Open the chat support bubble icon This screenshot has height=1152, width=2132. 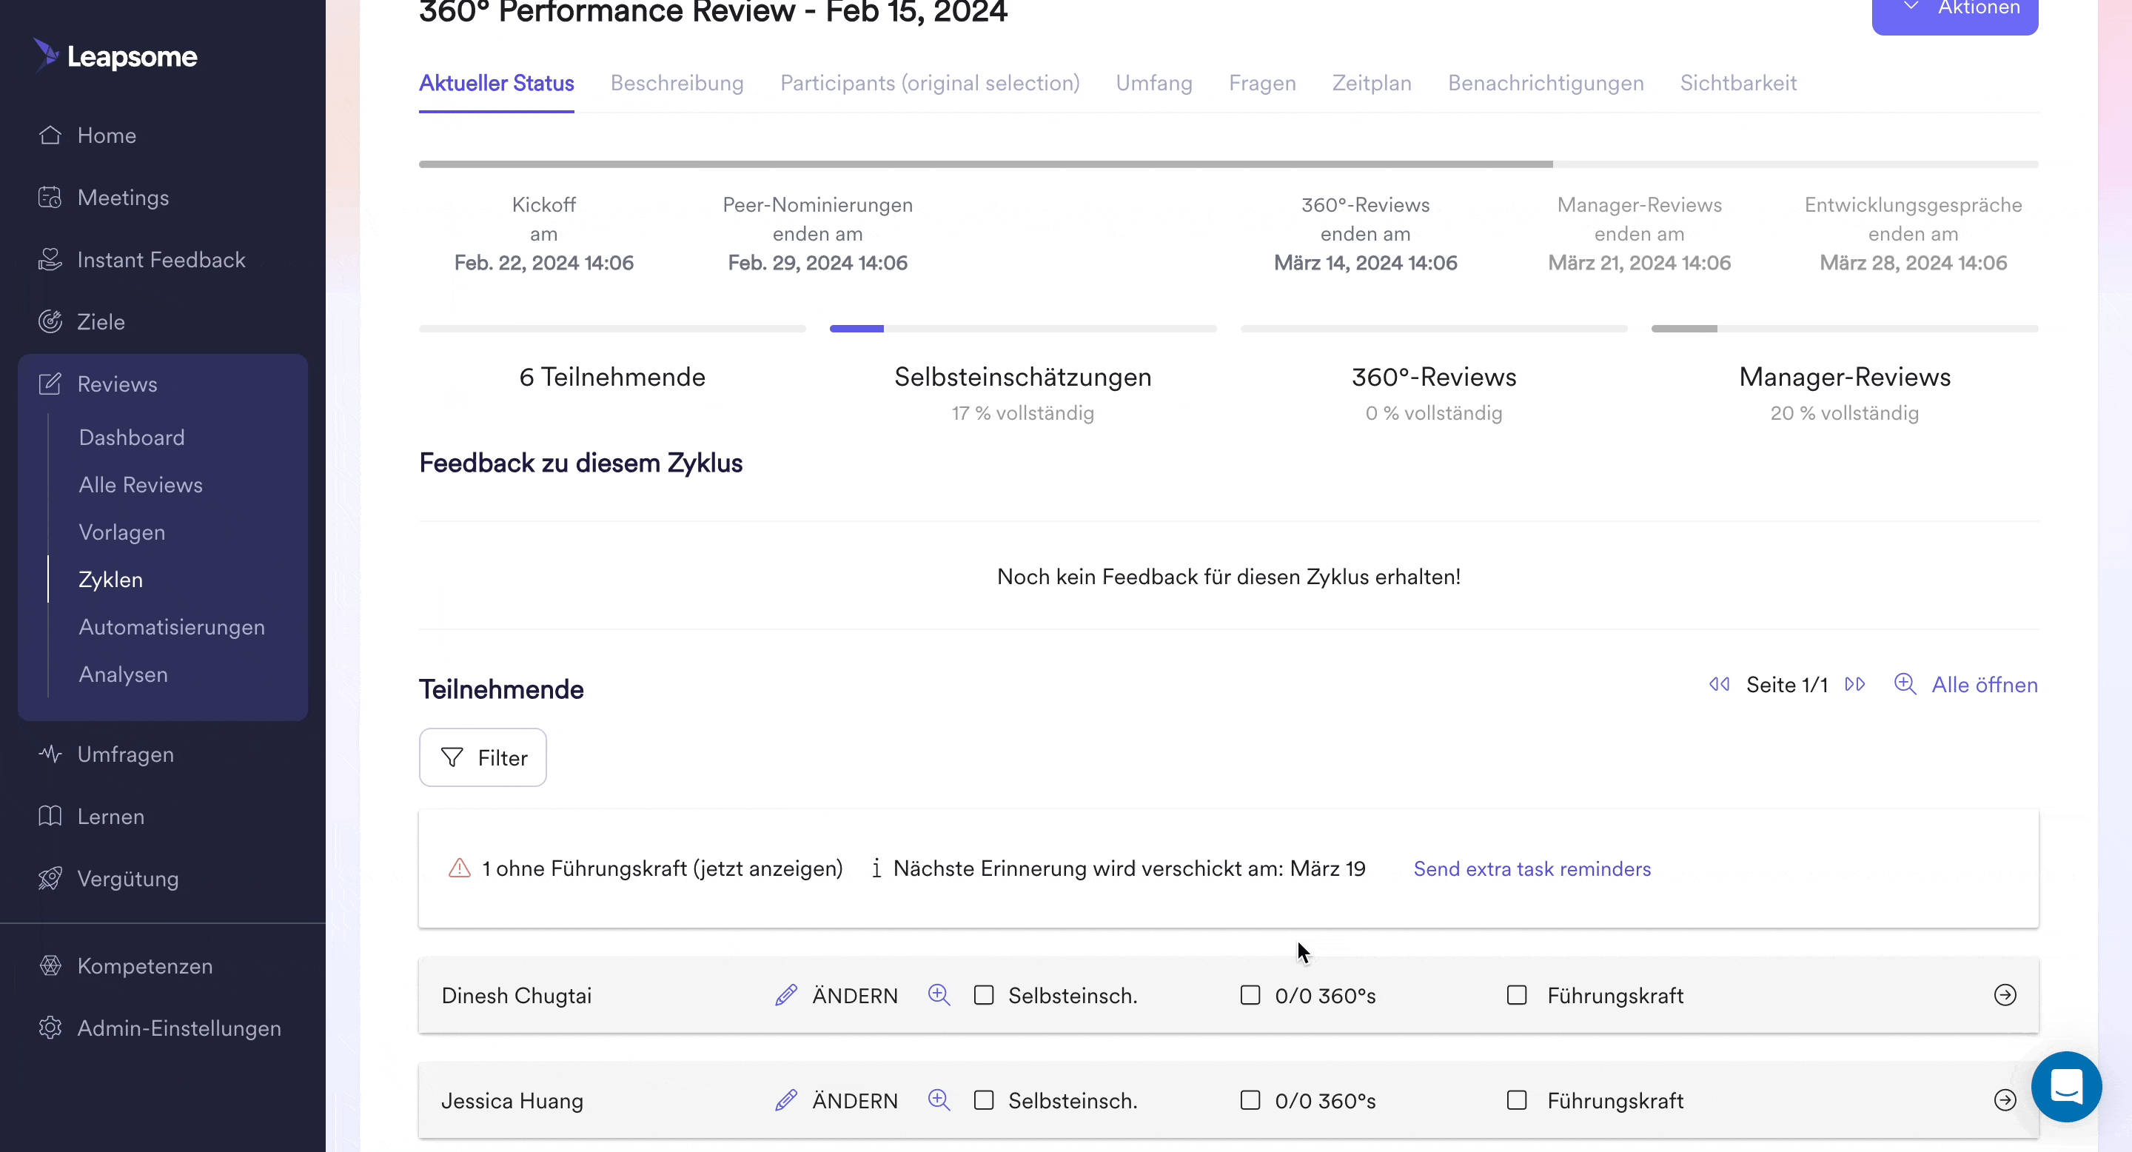2066,1087
